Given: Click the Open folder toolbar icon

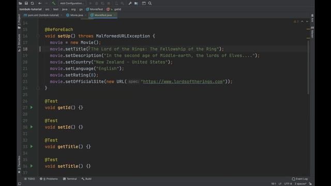Looking at the screenshot, I should [20, 3].
